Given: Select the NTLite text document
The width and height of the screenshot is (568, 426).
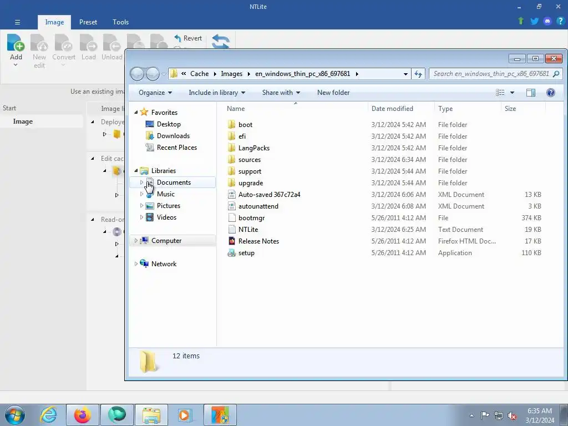Looking at the screenshot, I should point(248,230).
